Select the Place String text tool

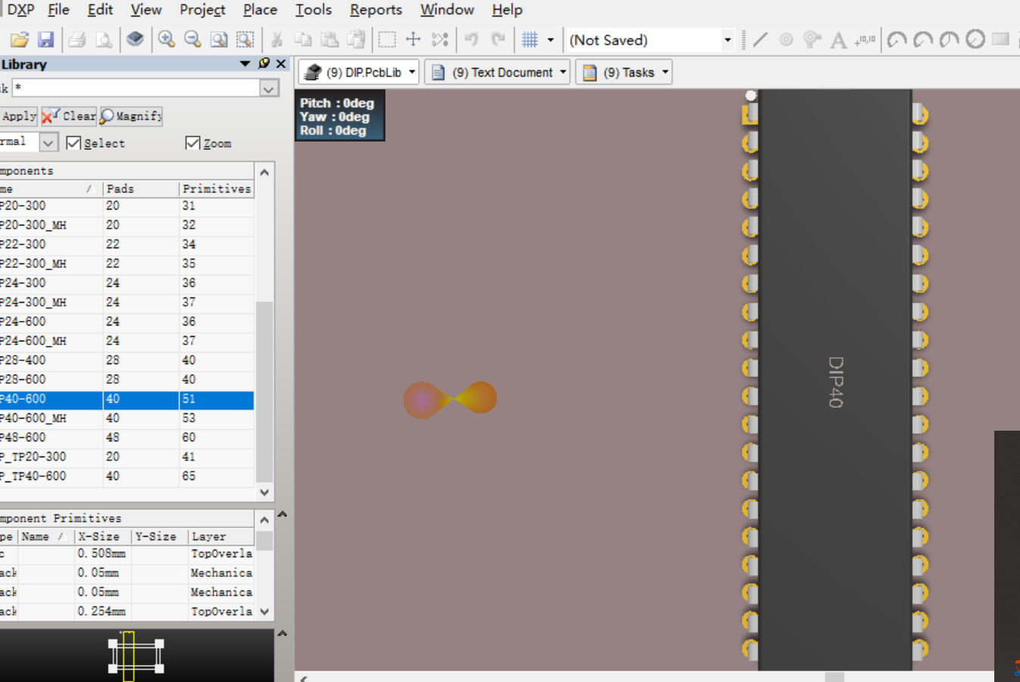pyautogui.click(x=838, y=40)
